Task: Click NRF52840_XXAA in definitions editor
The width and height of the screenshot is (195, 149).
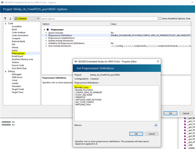Action: click(83, 105)
